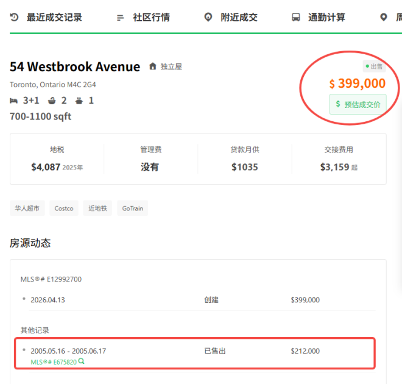This screenshot has width=402, height=384.
Task: Open the MLS E675820 listing link
Action: [54, 361]
